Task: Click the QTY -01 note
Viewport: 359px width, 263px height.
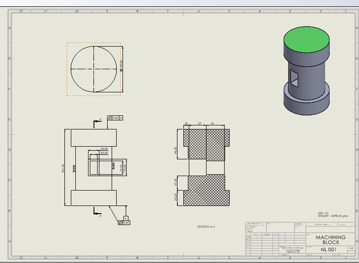Action: coord(323,213)
